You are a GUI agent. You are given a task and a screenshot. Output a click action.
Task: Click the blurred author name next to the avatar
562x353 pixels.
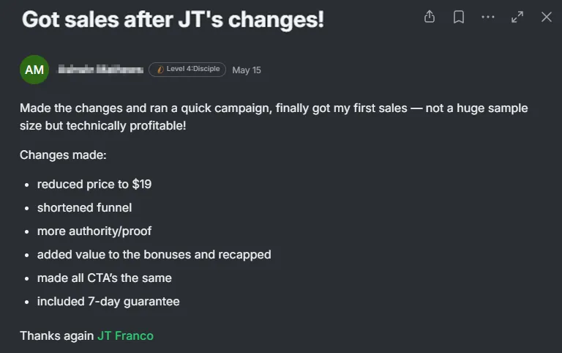point(101,70)
